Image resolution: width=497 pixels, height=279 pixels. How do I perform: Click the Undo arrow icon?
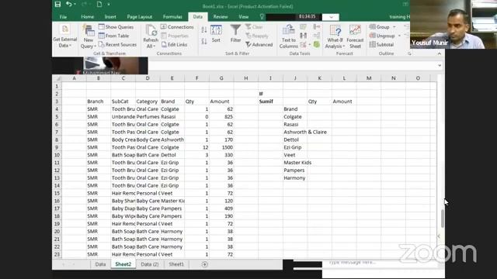69,4
